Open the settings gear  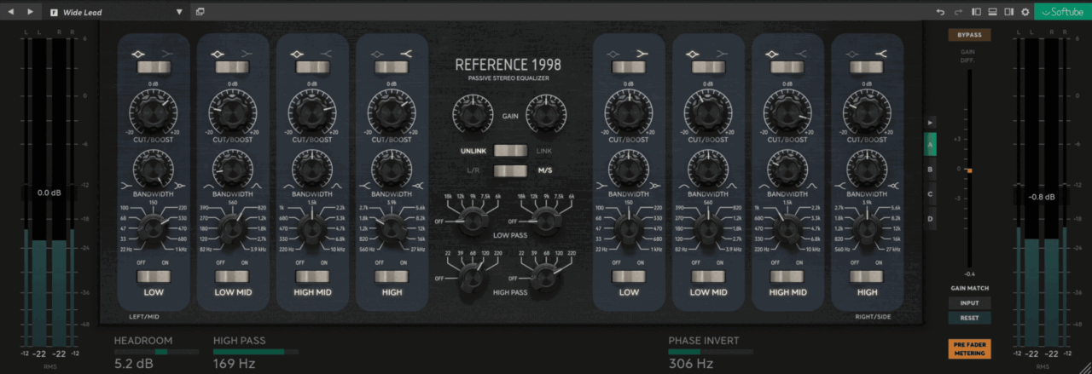1025,12
